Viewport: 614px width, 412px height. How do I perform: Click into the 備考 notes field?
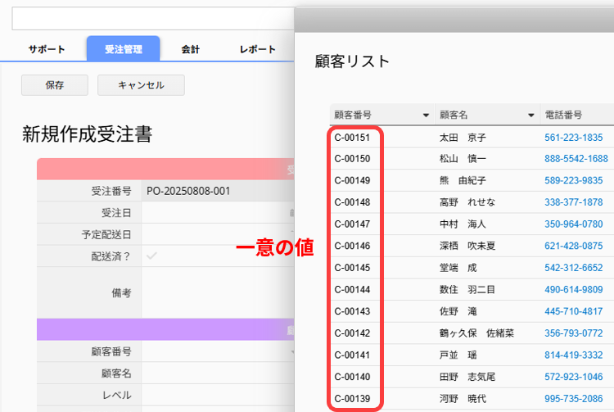tap(217, 292)
